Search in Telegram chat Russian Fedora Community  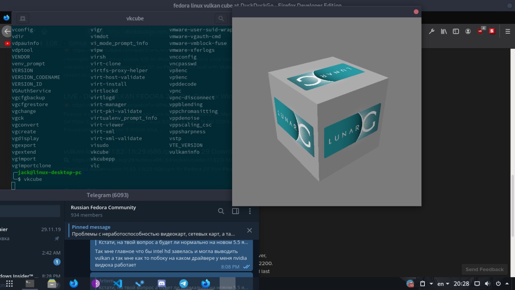point(221,211)
